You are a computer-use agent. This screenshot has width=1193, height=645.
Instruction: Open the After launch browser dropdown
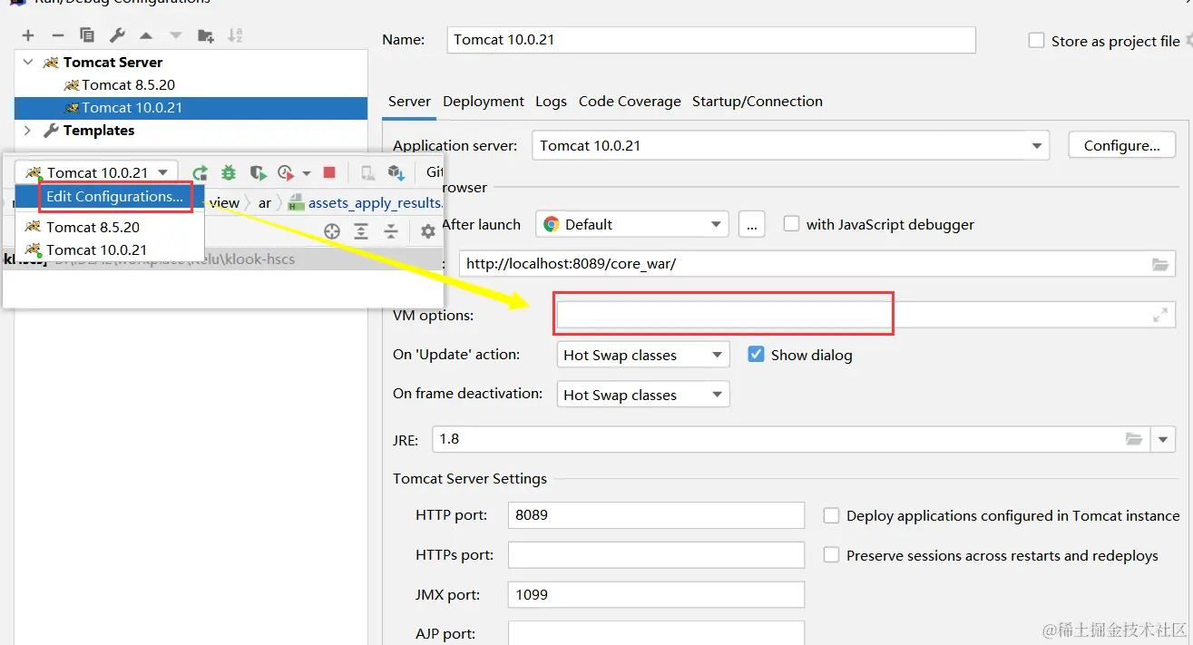tap(716, 224)
